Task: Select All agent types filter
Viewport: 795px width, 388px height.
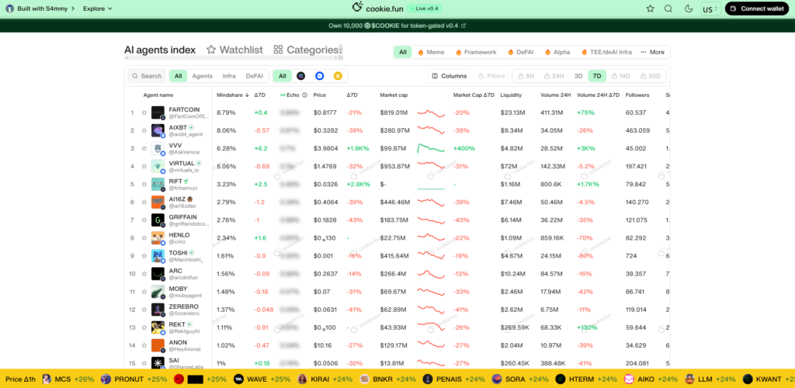Action: pyautogui.click(x=178, y=76)
